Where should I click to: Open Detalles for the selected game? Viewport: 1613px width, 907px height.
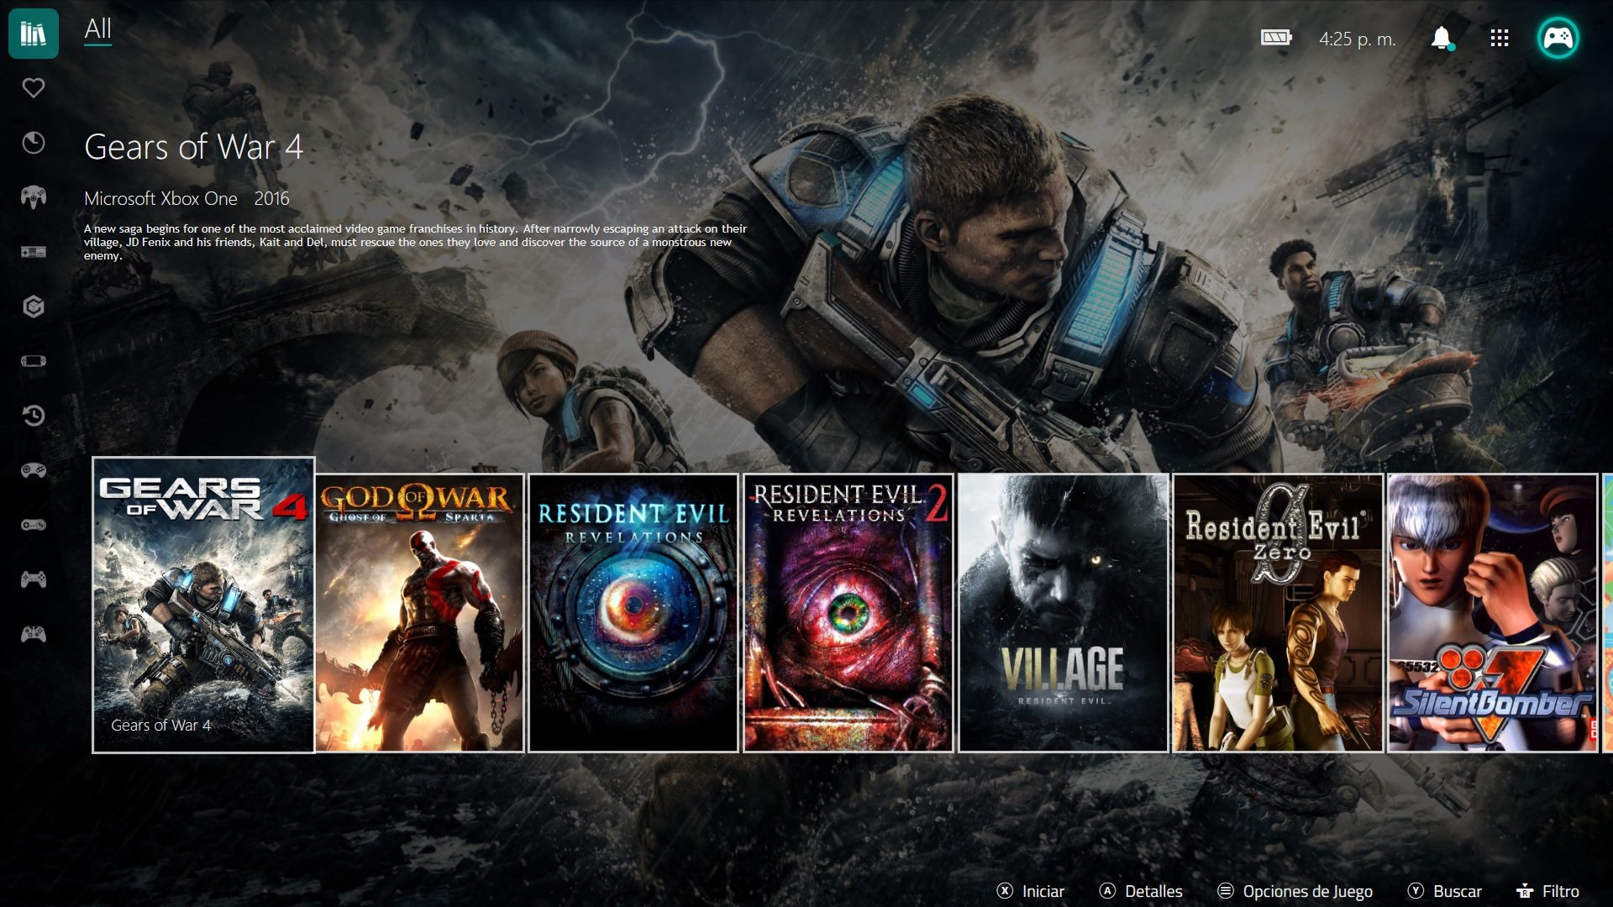(1141, 891)
